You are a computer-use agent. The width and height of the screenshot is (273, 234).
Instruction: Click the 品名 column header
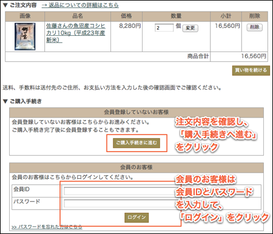point(78,16)
